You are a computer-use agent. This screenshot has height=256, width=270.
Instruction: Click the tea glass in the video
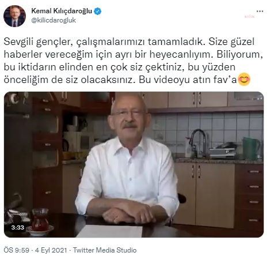pos(40,221)
